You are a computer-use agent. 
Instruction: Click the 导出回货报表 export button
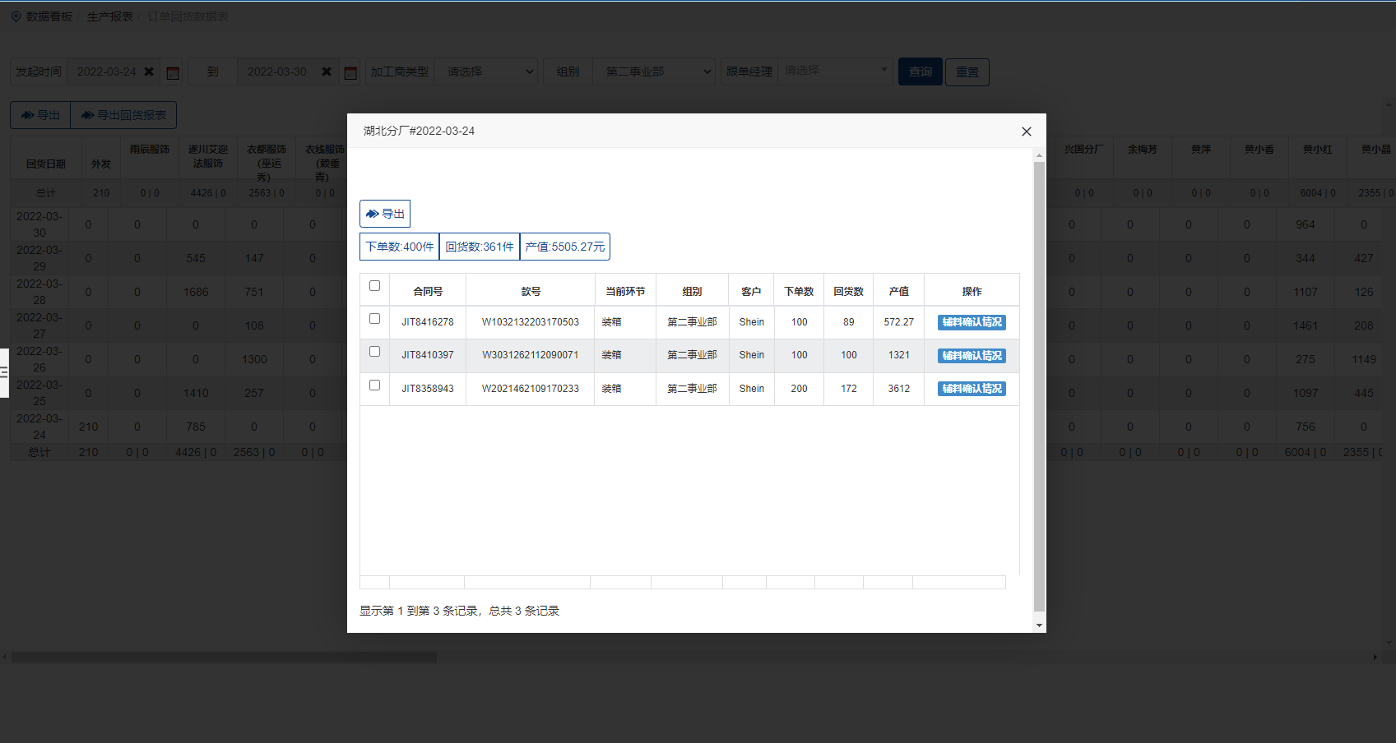(x=123, y=115)
